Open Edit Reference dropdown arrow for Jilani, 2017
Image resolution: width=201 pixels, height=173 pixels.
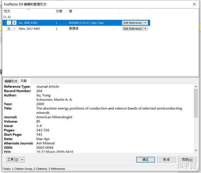[145, 29]
